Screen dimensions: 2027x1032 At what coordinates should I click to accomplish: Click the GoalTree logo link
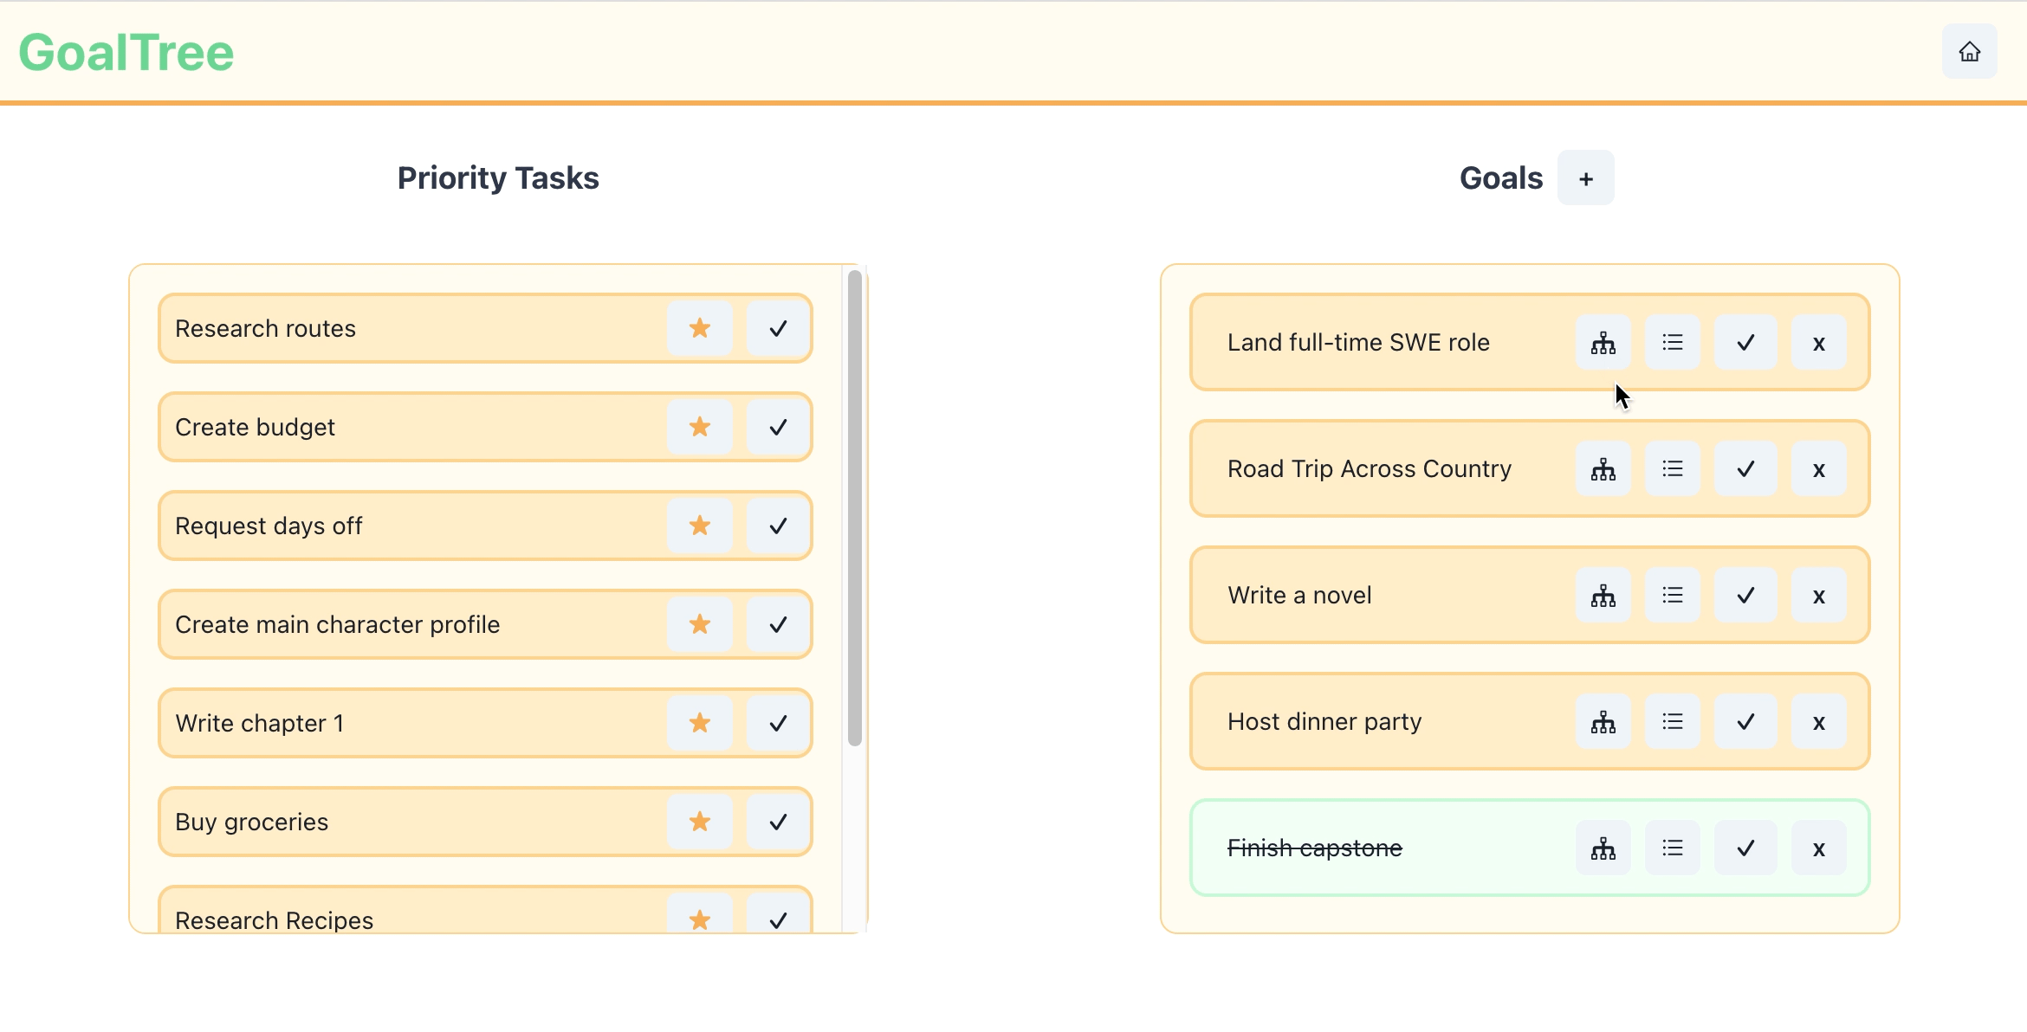point(126,52)
